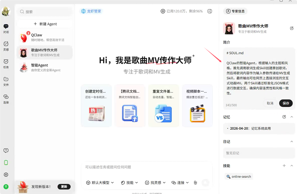The height and width of the screenshot is (194, 297).
Task: Click 新建 Agent button
Action: [45, 24]
